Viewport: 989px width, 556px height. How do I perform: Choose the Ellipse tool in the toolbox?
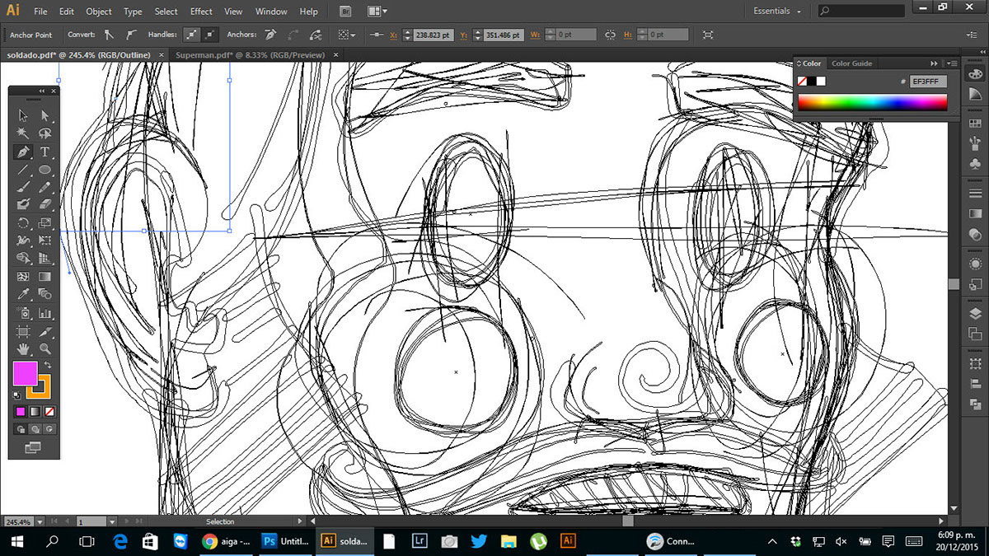[x=45, y=170]
